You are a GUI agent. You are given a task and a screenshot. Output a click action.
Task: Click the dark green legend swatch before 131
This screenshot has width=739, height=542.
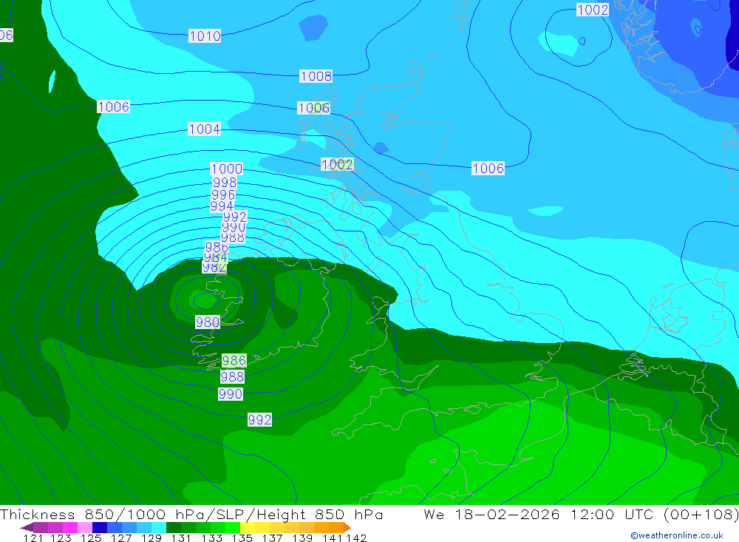click(174, 527)
